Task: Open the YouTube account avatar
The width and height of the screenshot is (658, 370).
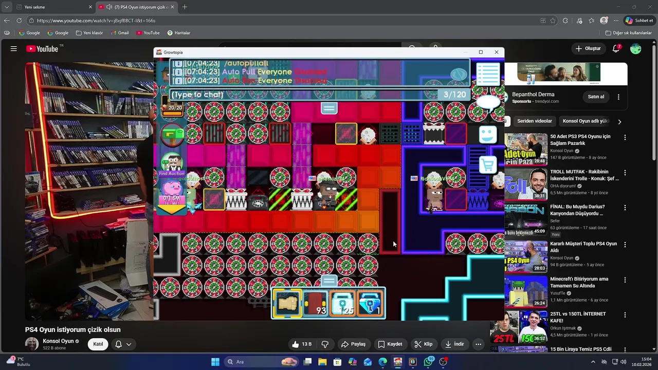Action: point(636,49)
